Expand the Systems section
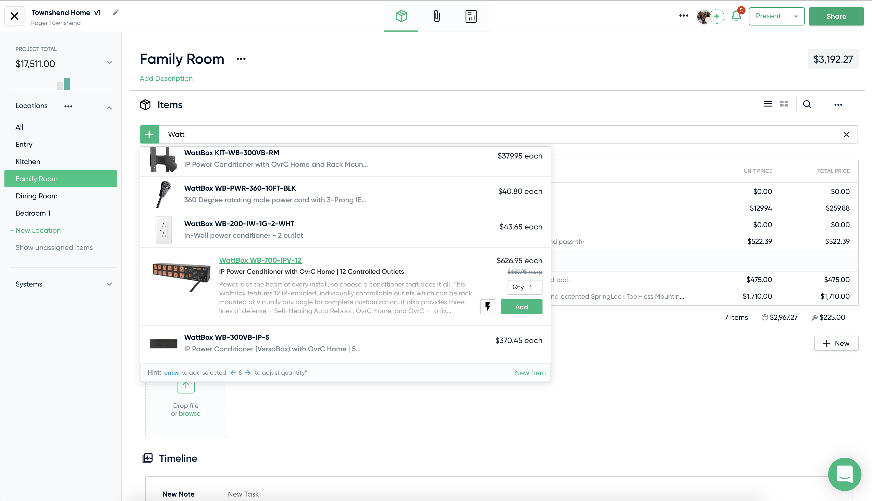 (109, 284)
